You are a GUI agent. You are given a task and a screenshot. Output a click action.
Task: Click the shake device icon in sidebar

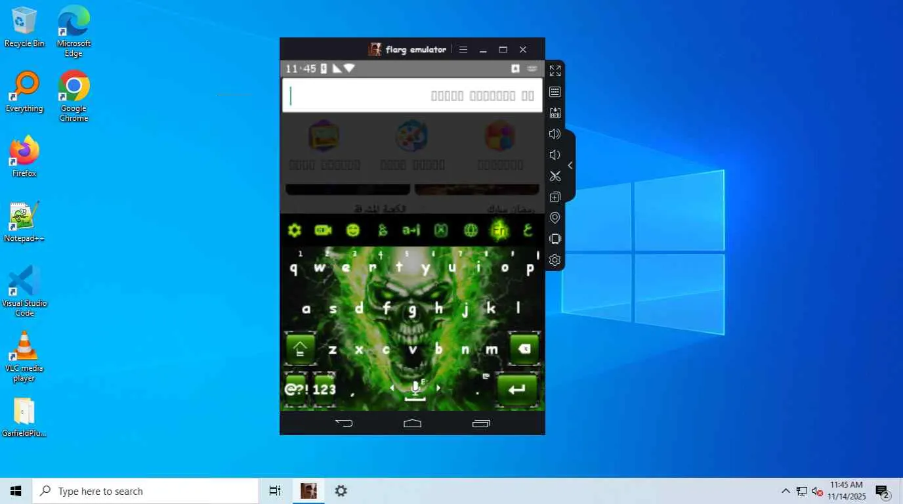[x=555, y=239]
